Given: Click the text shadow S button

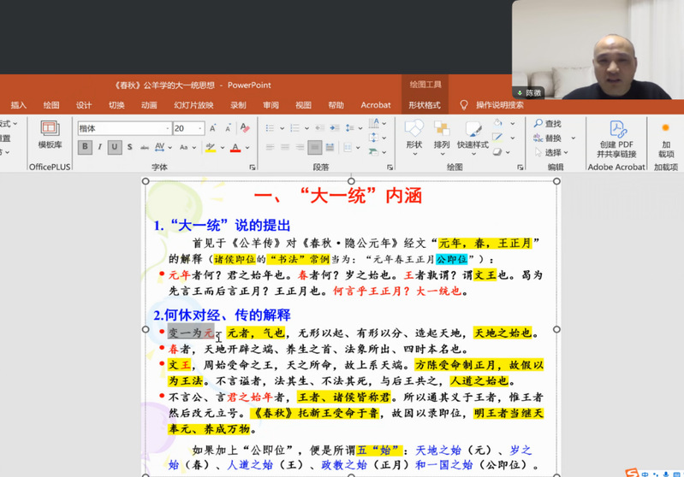Looking at the screenshot, I should pos(130,147).
